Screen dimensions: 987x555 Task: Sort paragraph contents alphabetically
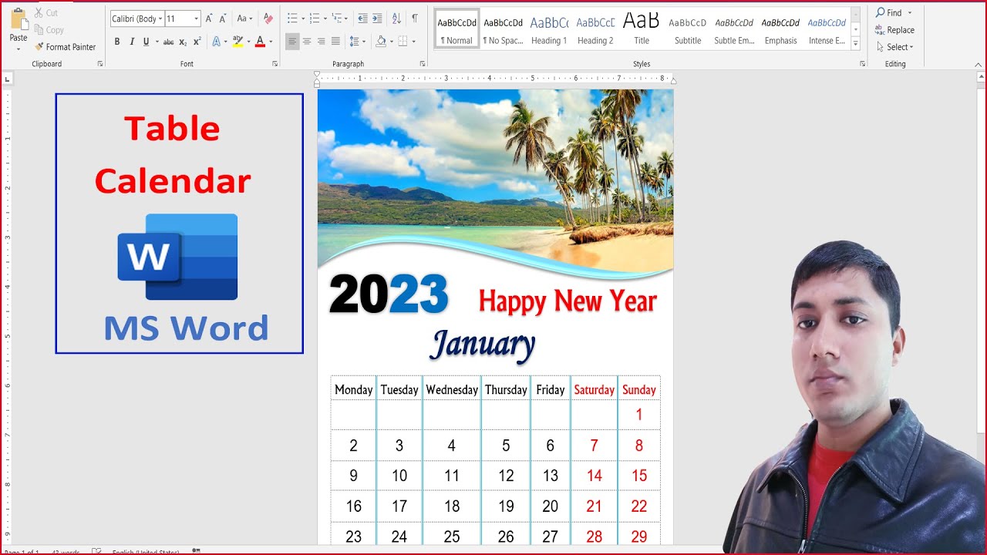(396, 18)
